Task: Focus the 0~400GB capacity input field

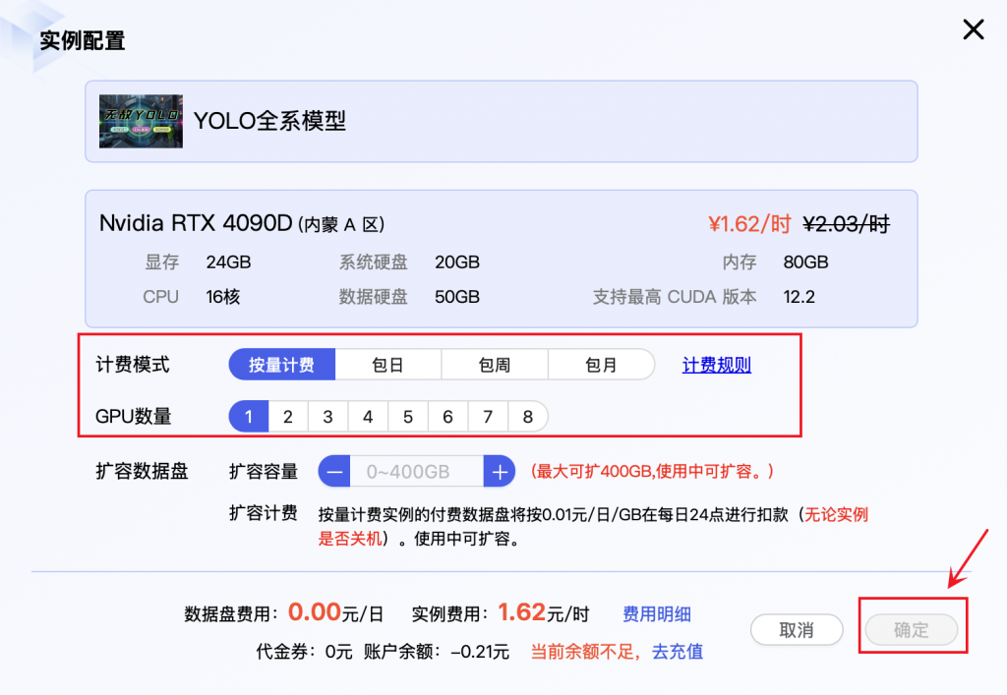Action: [417, 472]
